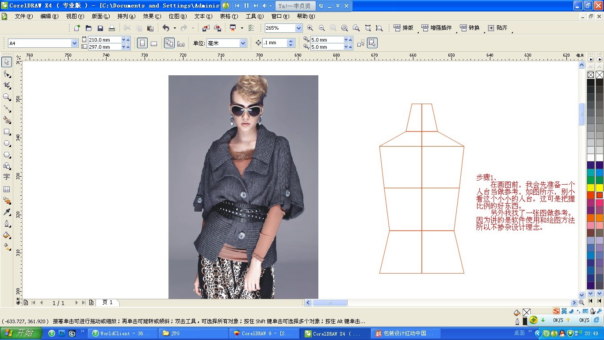Increase the nudge offset stepper

(291, 41)
